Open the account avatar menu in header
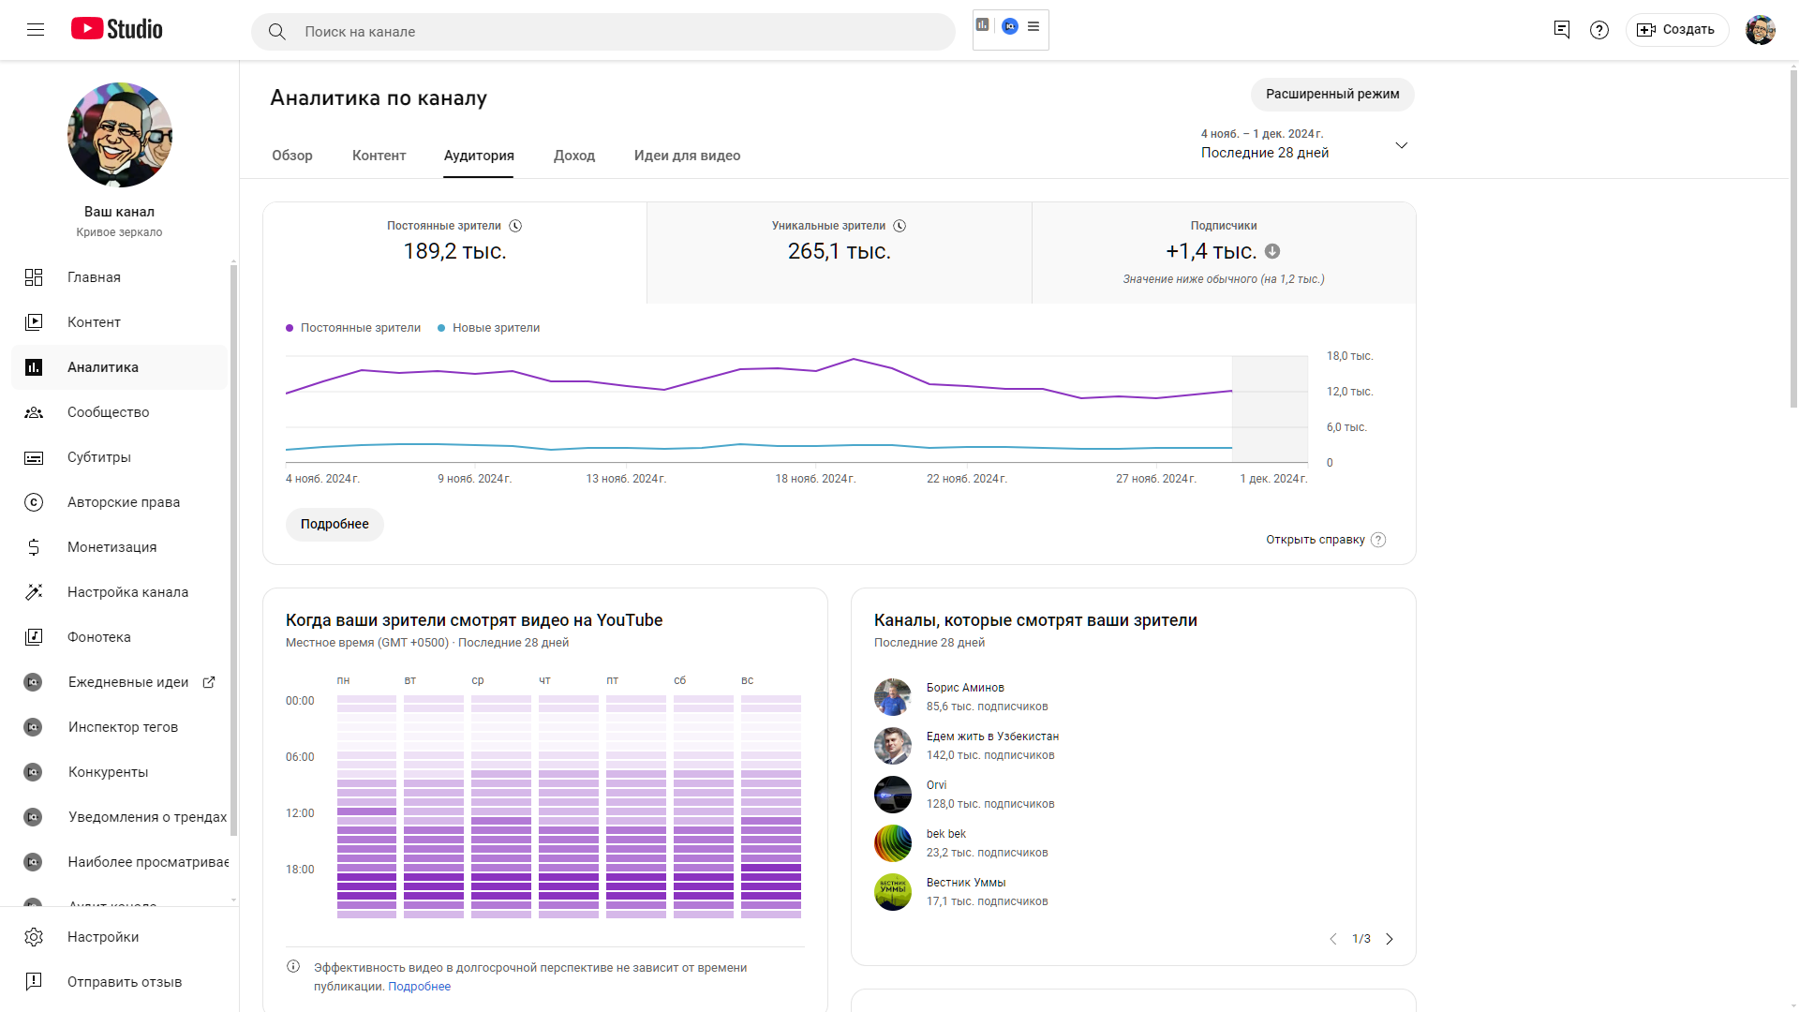The image size is (1799, 1012). coord(1761,30)
